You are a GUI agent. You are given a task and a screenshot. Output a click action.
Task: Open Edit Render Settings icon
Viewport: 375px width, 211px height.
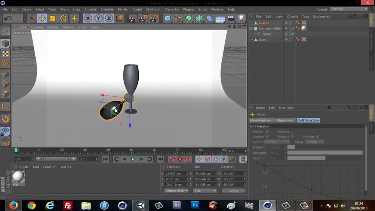point(154,18)
